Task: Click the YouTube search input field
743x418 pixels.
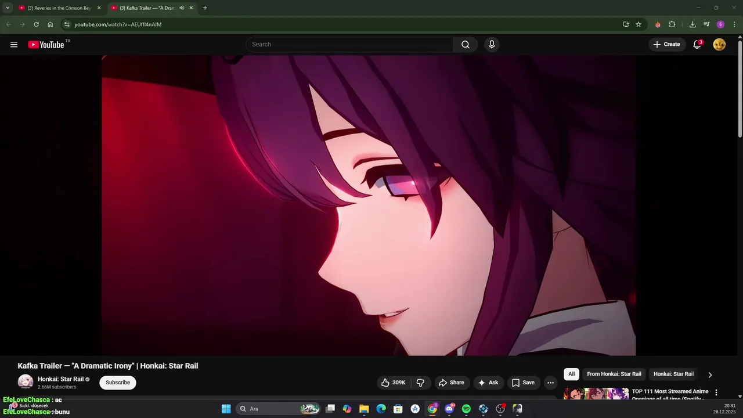Action: (x=349, y=45)
